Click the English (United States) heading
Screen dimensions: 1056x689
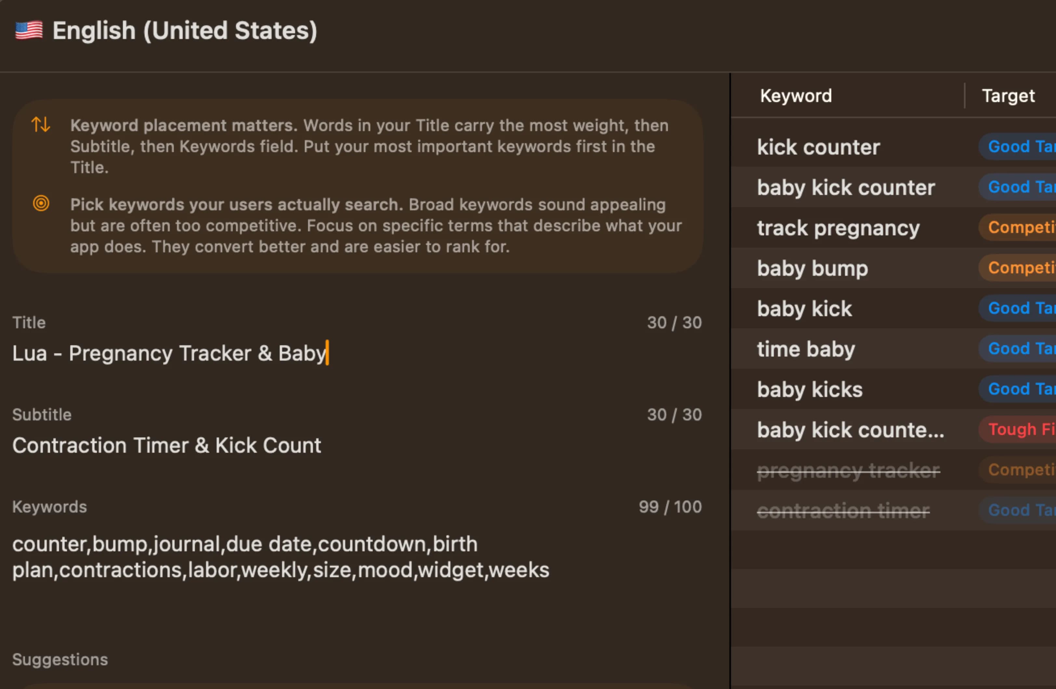coord(185,31)
